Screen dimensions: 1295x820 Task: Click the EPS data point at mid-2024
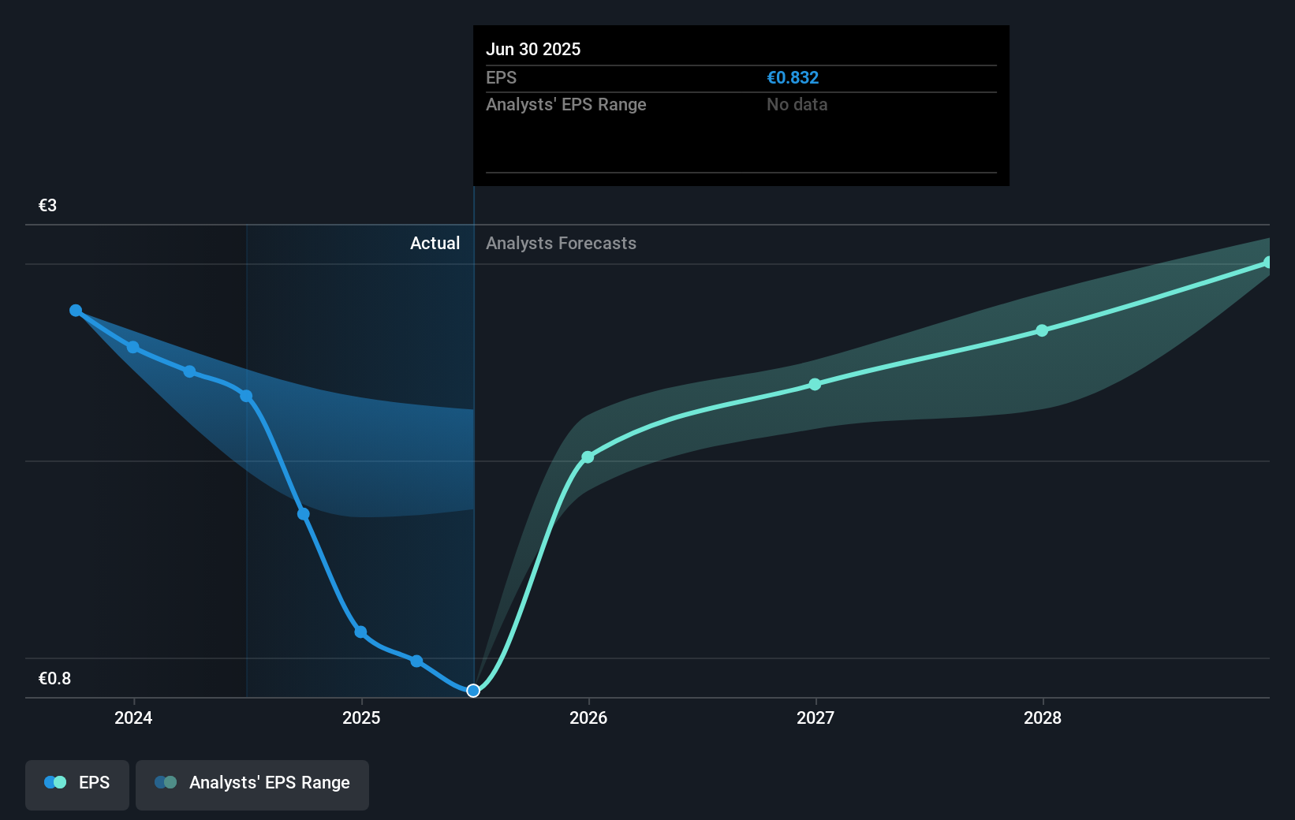[x=246, y=396]
